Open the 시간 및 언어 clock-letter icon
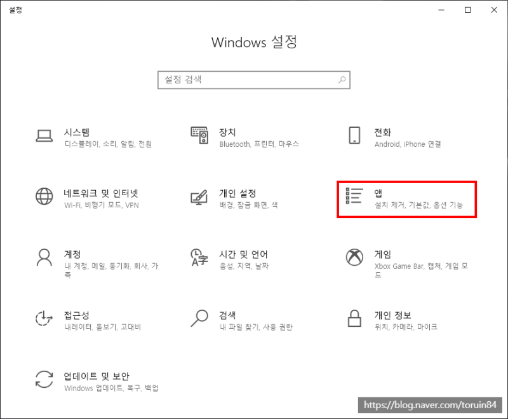This screenshot has height=419, width=508. (199, 258)
